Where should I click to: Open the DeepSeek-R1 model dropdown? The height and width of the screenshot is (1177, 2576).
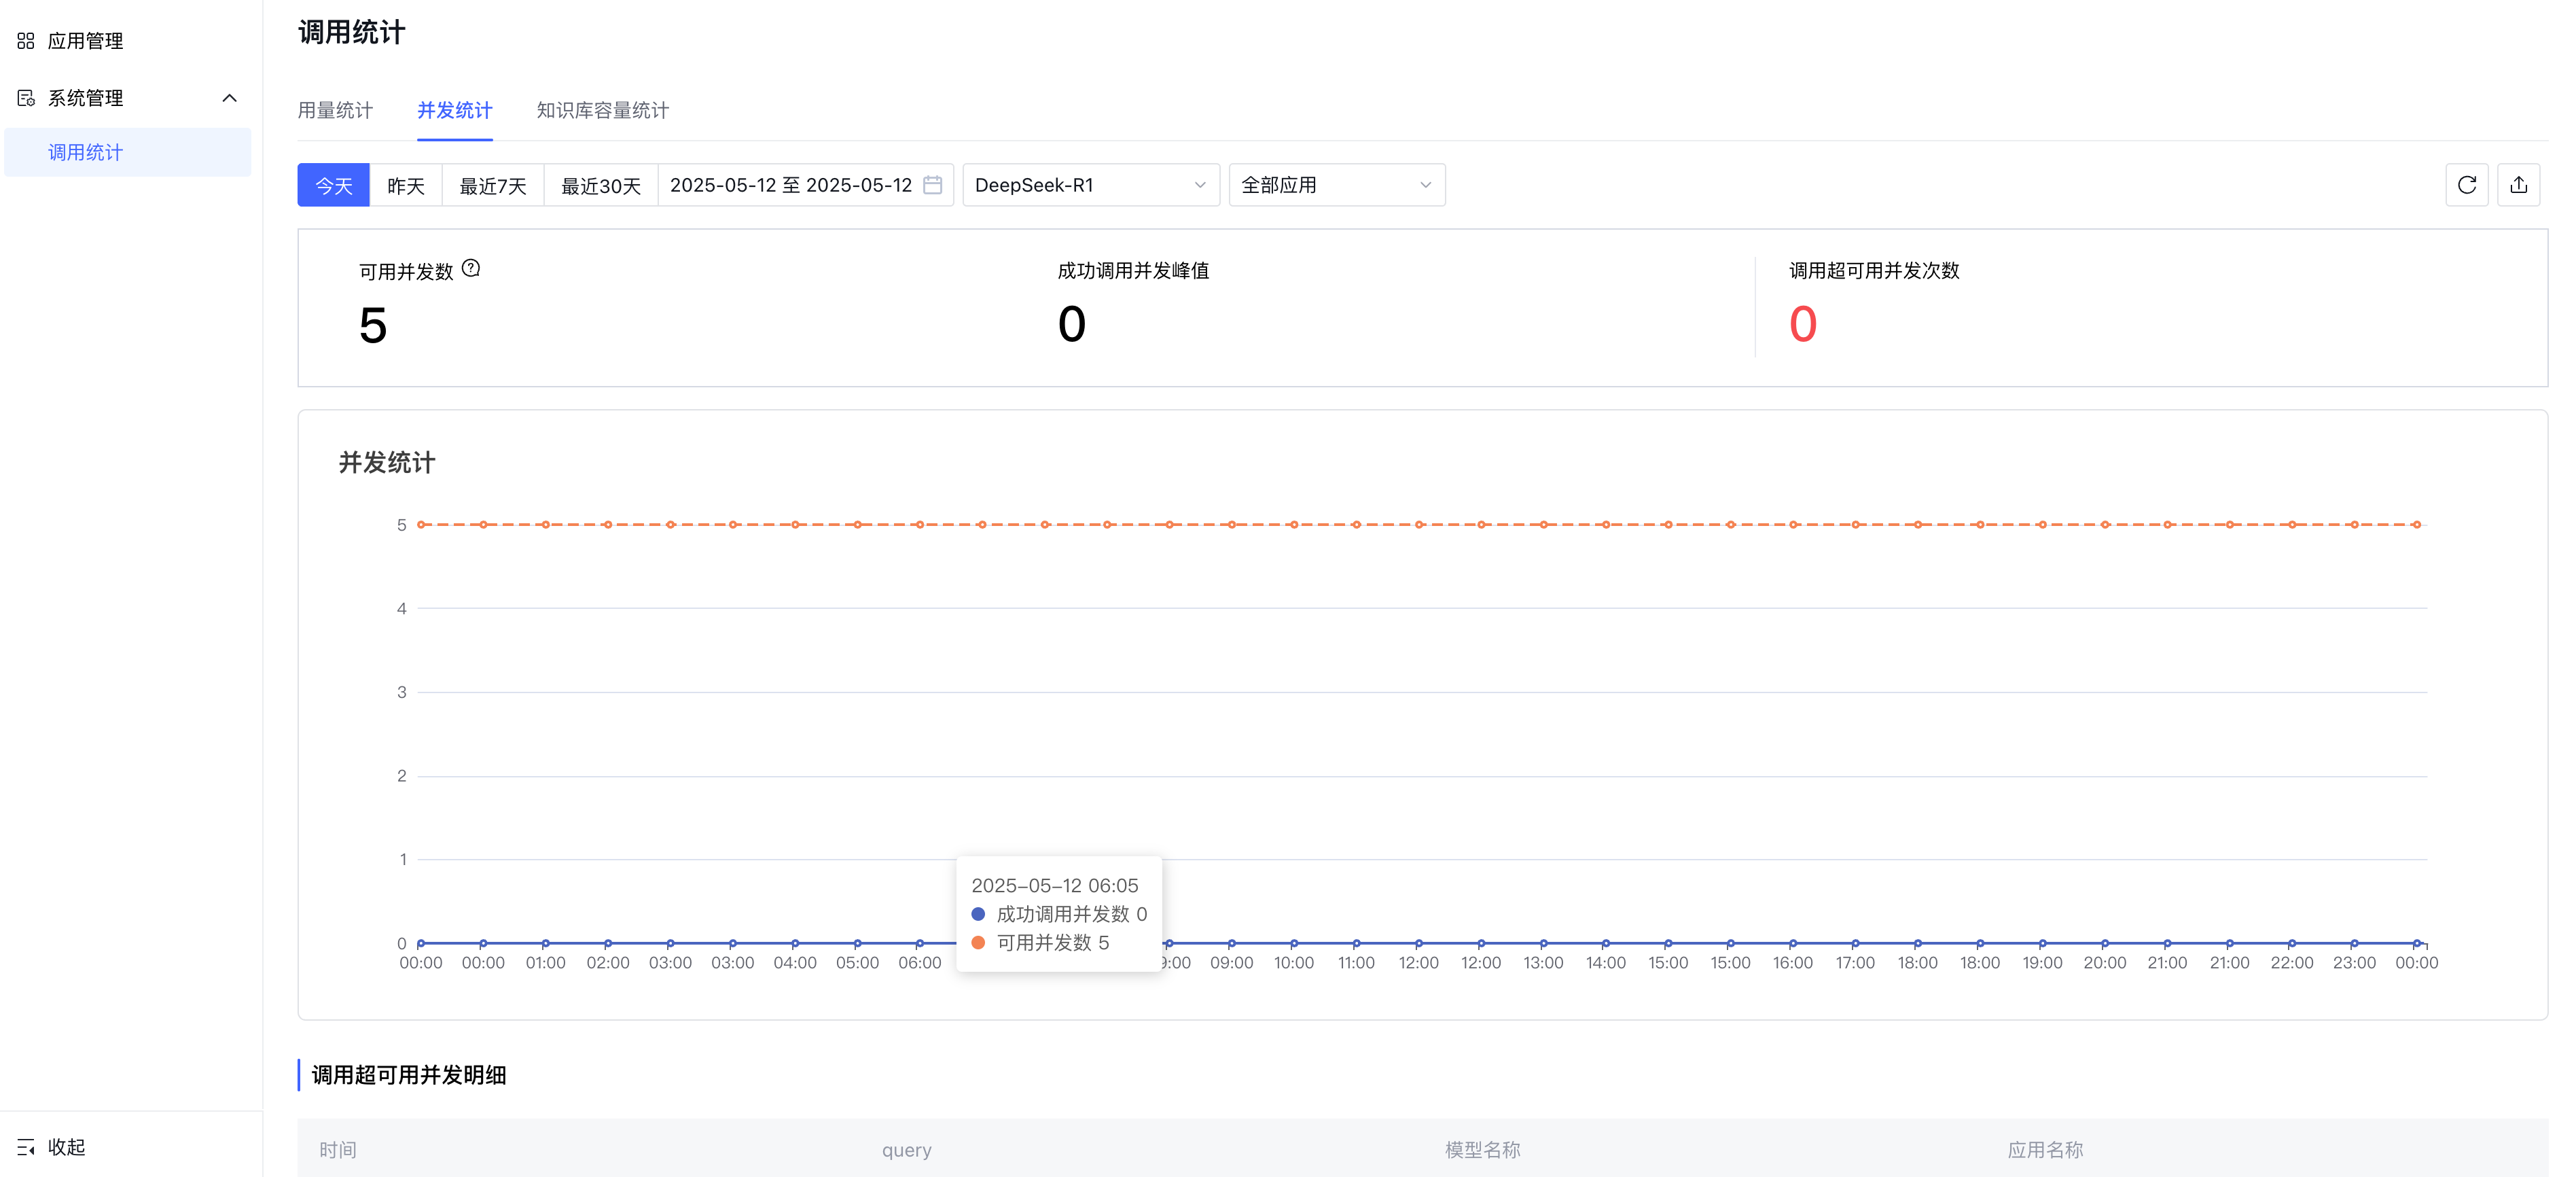1090,185
